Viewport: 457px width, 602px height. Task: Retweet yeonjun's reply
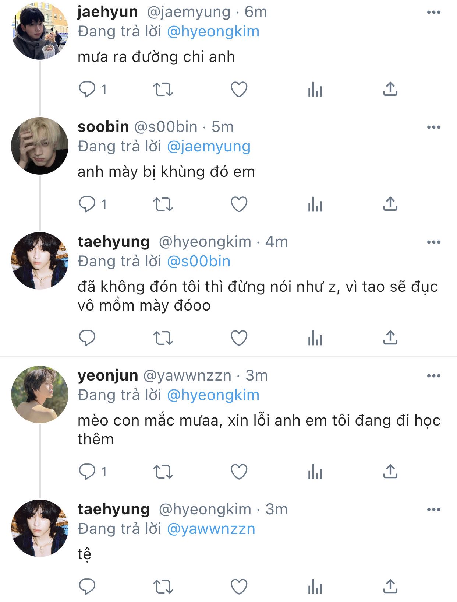click(x=163, y=472)
